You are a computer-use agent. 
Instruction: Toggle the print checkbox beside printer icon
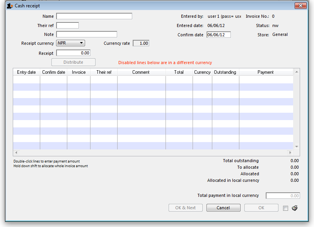[x=285, y=208]
